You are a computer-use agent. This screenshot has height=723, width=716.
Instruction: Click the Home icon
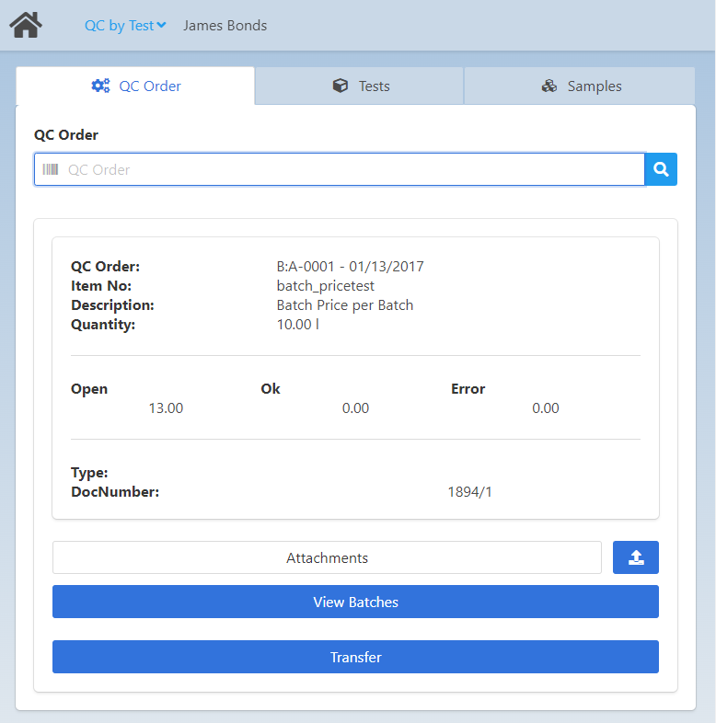click(26, 25)
